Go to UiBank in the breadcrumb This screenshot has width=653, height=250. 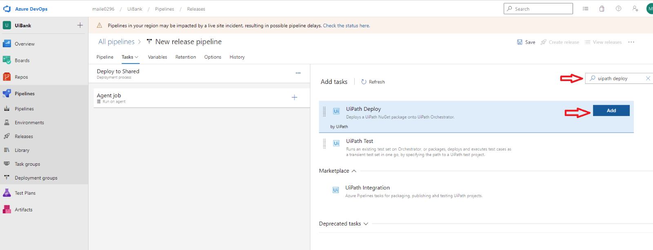coord(135,9)
